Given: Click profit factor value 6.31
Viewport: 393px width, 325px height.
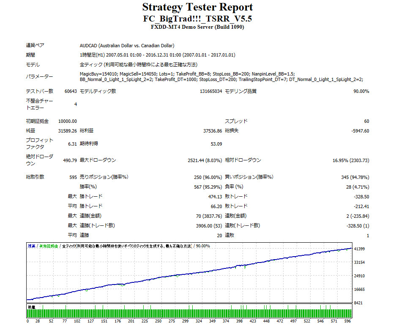Looking at the screenshot, I should pos(72,144).
